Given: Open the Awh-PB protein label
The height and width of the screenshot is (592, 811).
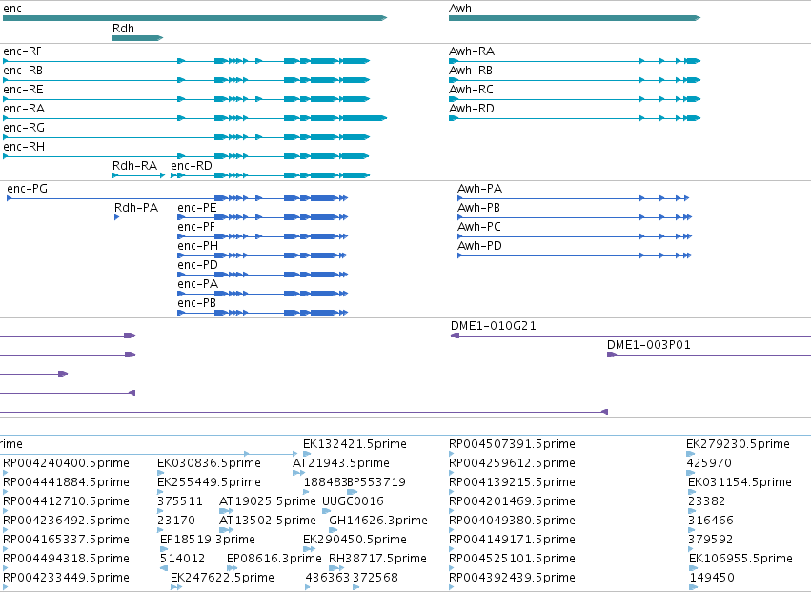Looking at the screenshot, I should [x=479, y=208].
